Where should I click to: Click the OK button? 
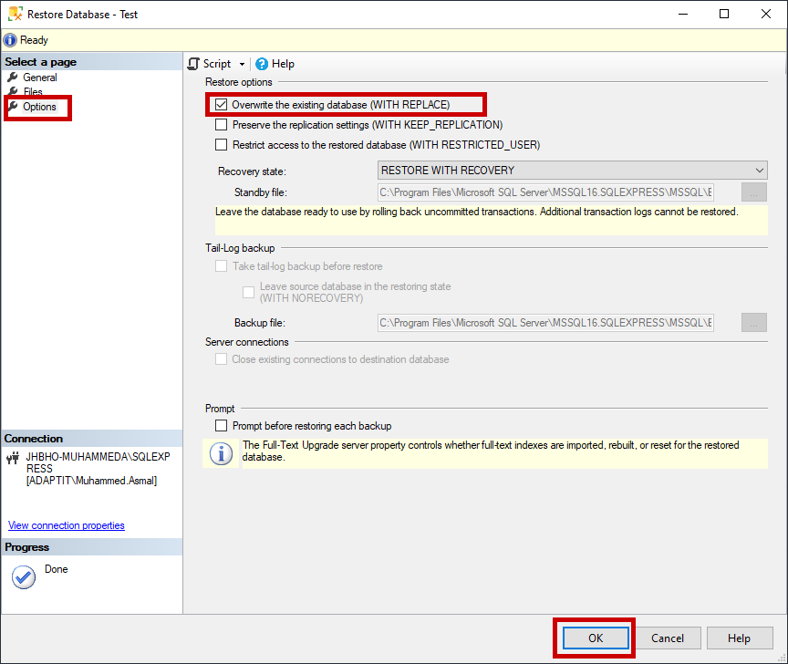pyautogui.click(x=596, y=638)
